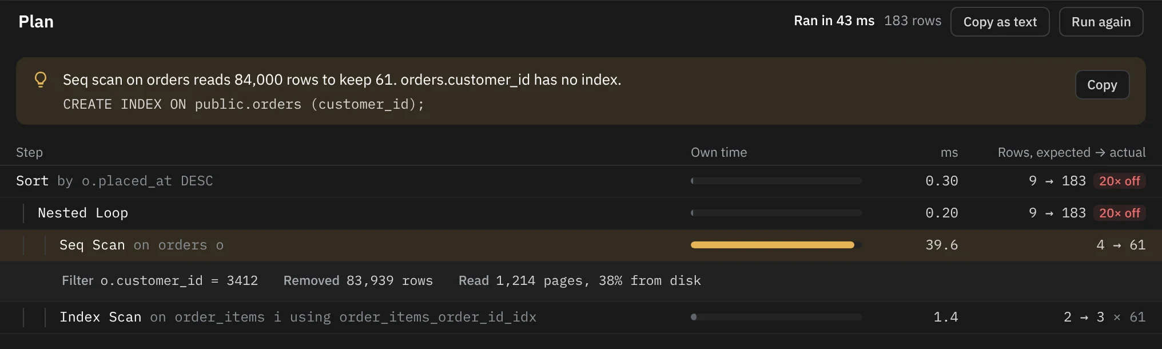Click the Step column header

pos(29,153)
